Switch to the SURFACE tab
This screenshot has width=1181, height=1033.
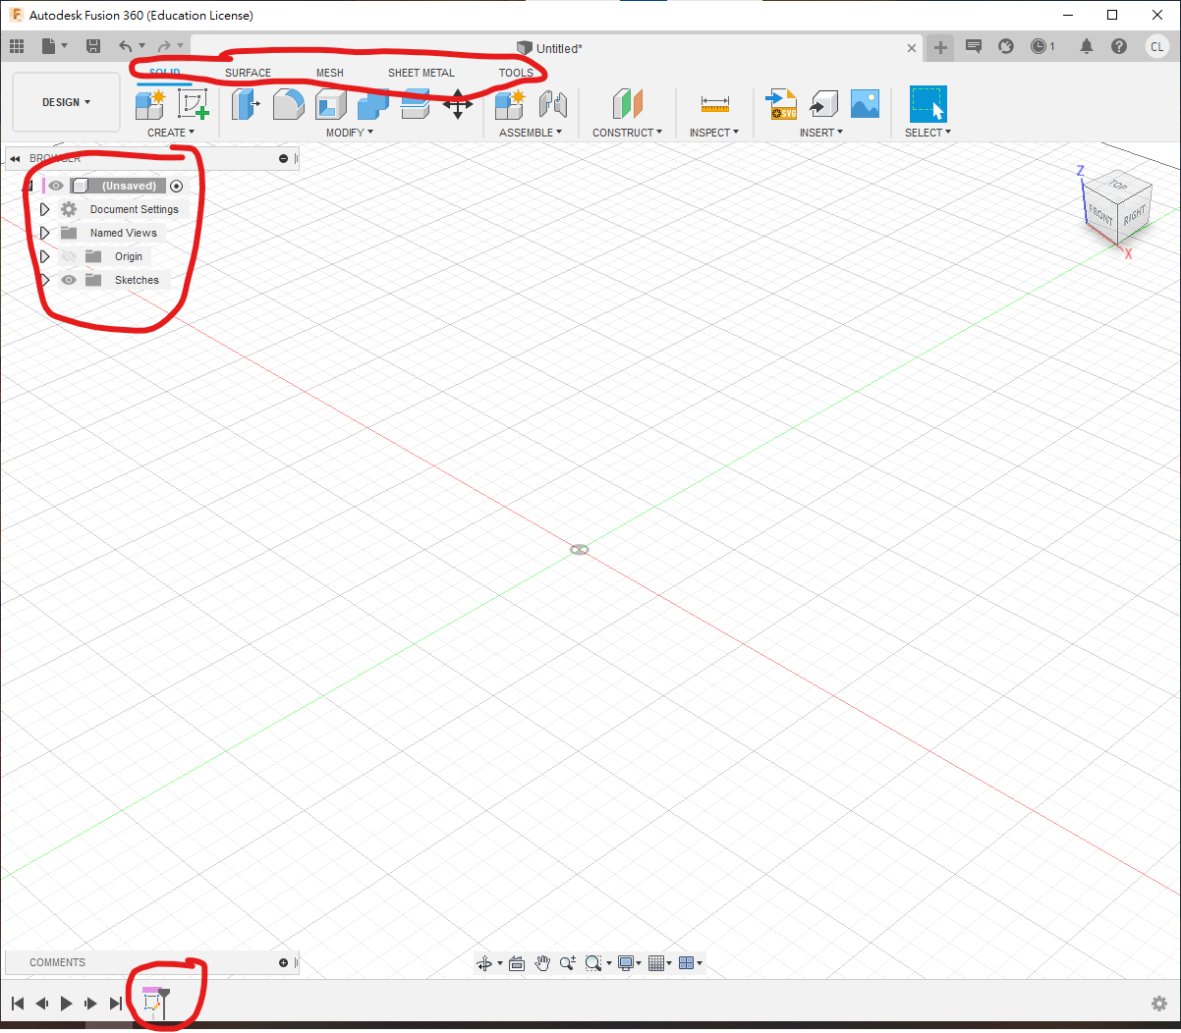point(248,73)
